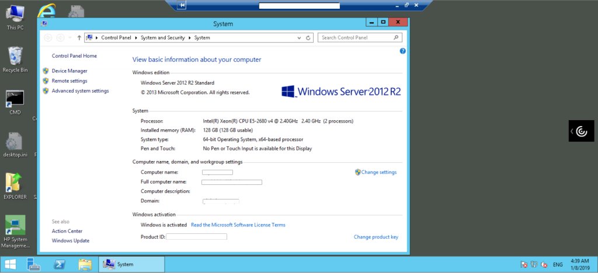Open recent locations dropdown arrow
The image size is (598, 273).
coord(70,38)
